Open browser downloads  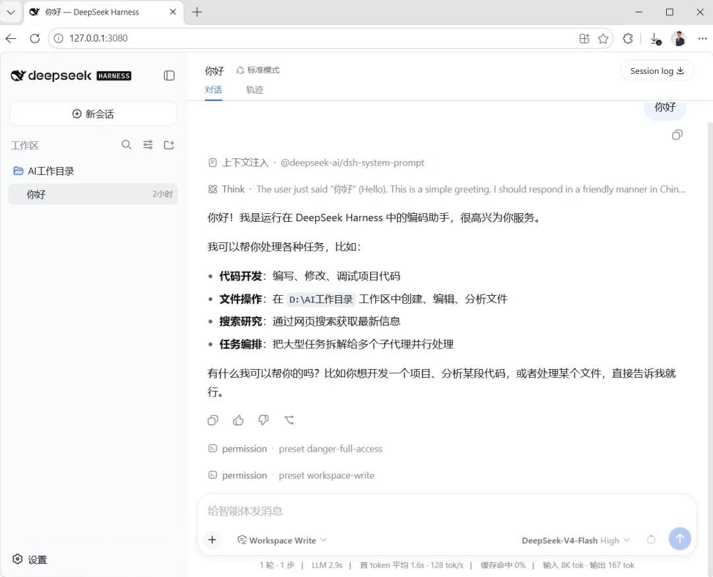click(656, 39)
